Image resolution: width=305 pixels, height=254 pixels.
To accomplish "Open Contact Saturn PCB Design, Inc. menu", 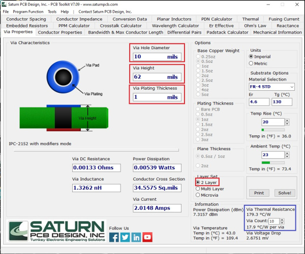I will tap(105, 12).
